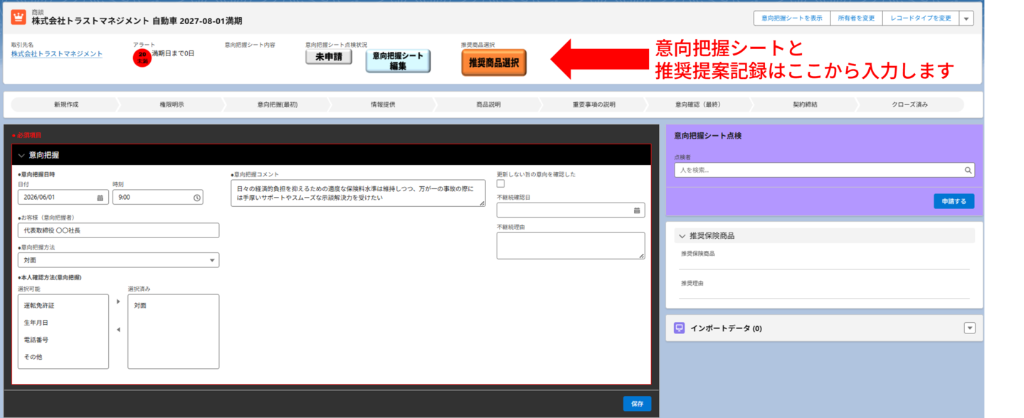Click the search magnifier in 点検者 field

tap(968, 171)
